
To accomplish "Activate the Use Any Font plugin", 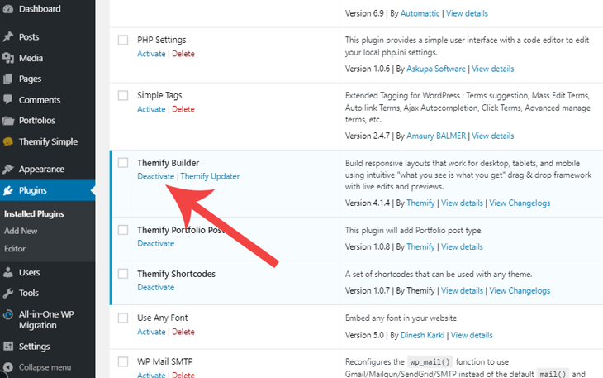I will 151,332.
